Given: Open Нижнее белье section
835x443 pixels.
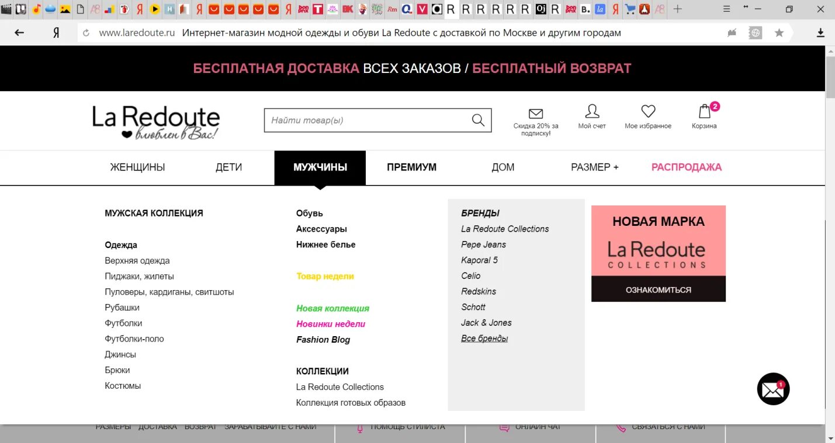Looking at the screenshot, I should click(x=325, y=245).
